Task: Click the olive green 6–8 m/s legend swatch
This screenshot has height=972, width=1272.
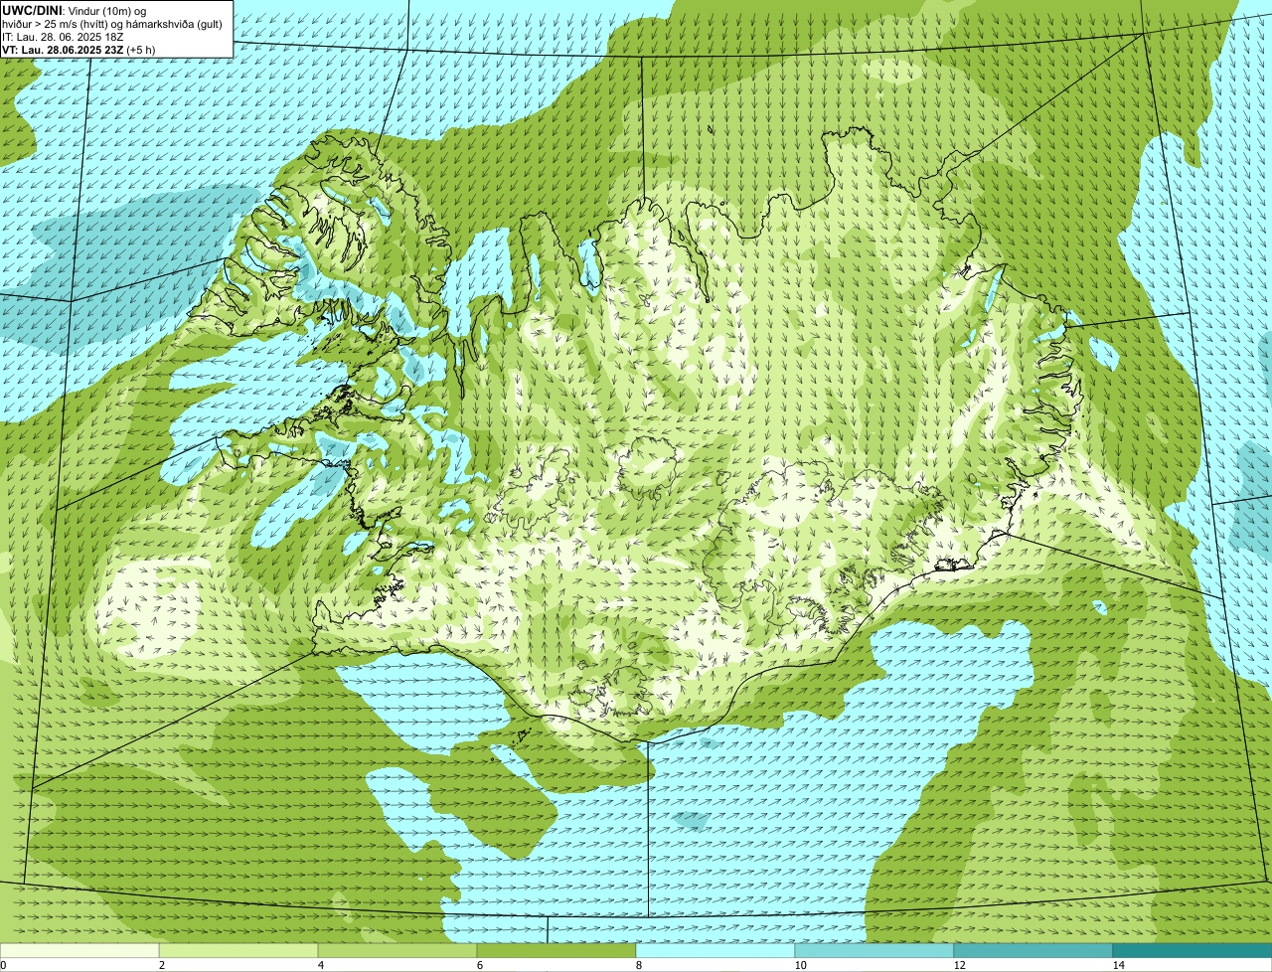Action: click(556, 950)
